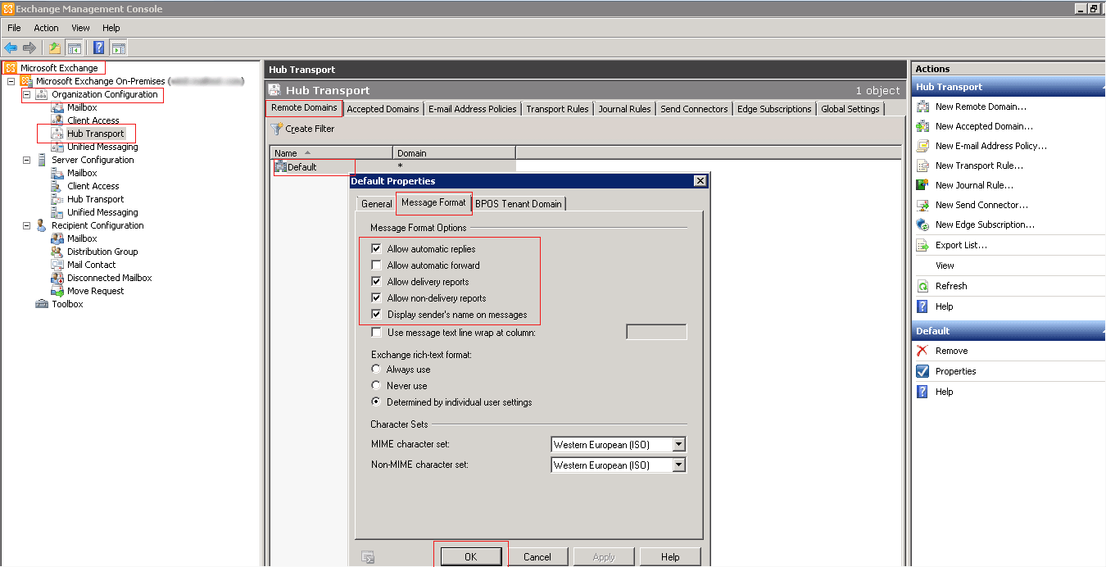Viewport: 1106px width, 567px height.
Task: Click OK in Default Properties dialog
Action: click(x=470, y=557)
